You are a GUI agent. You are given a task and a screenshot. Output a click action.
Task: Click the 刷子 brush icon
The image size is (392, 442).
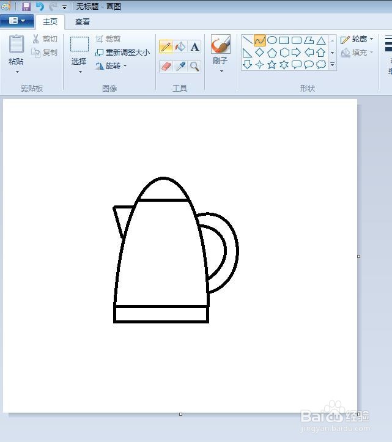click(x=221, y=44)
